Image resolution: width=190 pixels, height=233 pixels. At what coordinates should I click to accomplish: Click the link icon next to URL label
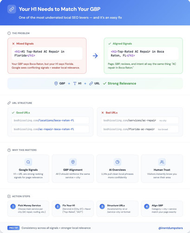pos(91,83)
